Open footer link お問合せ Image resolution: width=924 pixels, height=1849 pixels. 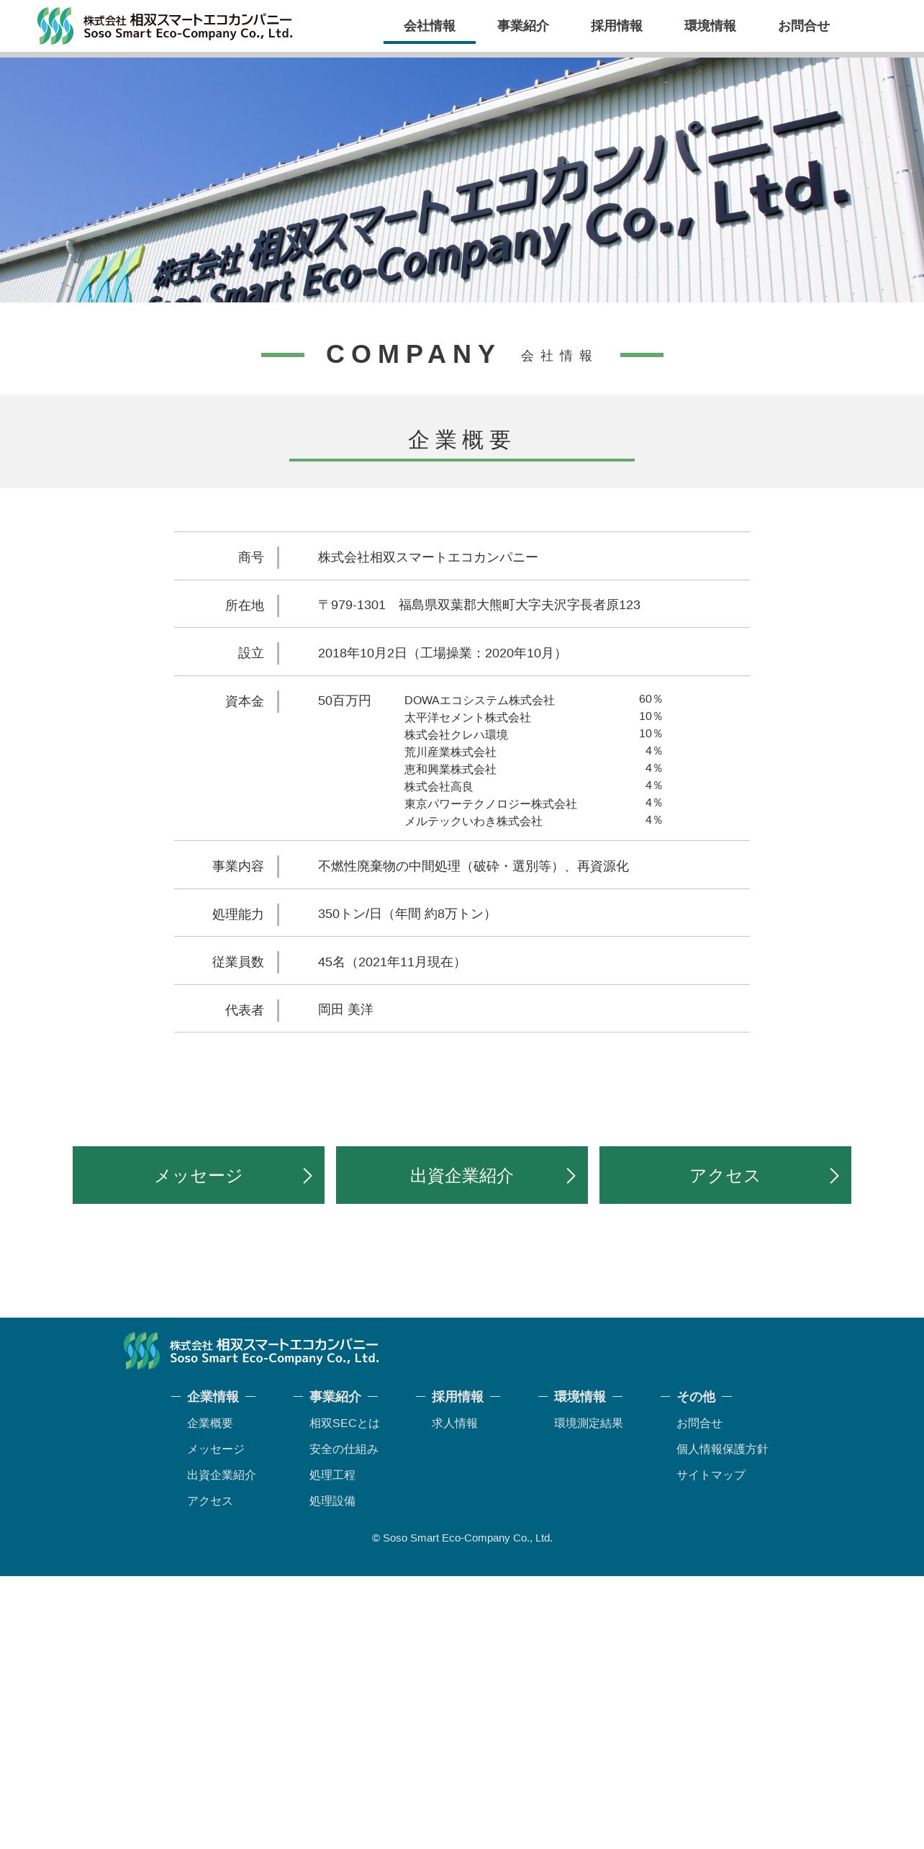(699, 1423)
